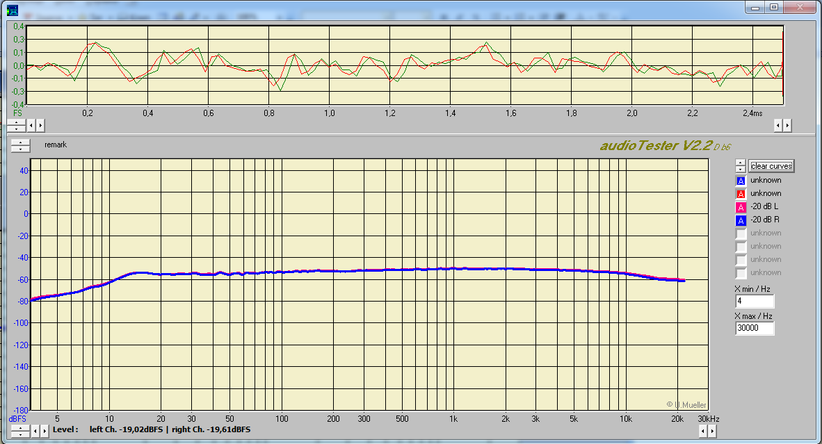822x444 pixels.
Task: Click down arrow of spinner beside remark
Action: [x=21, y=149]
